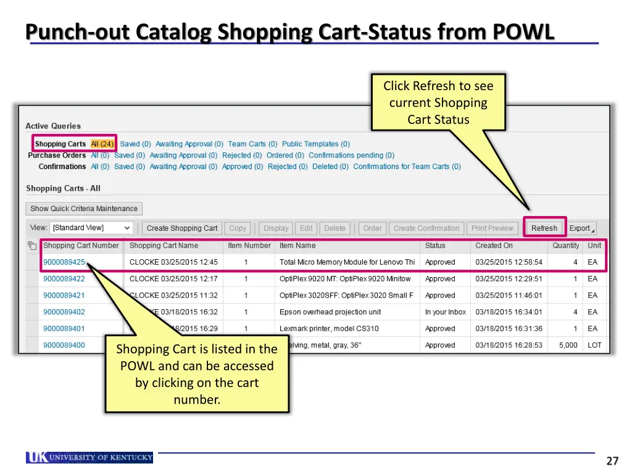Open the Export dropdown menu
The width and height of the screenshot is (632, 474).
[x=581, y=228]
